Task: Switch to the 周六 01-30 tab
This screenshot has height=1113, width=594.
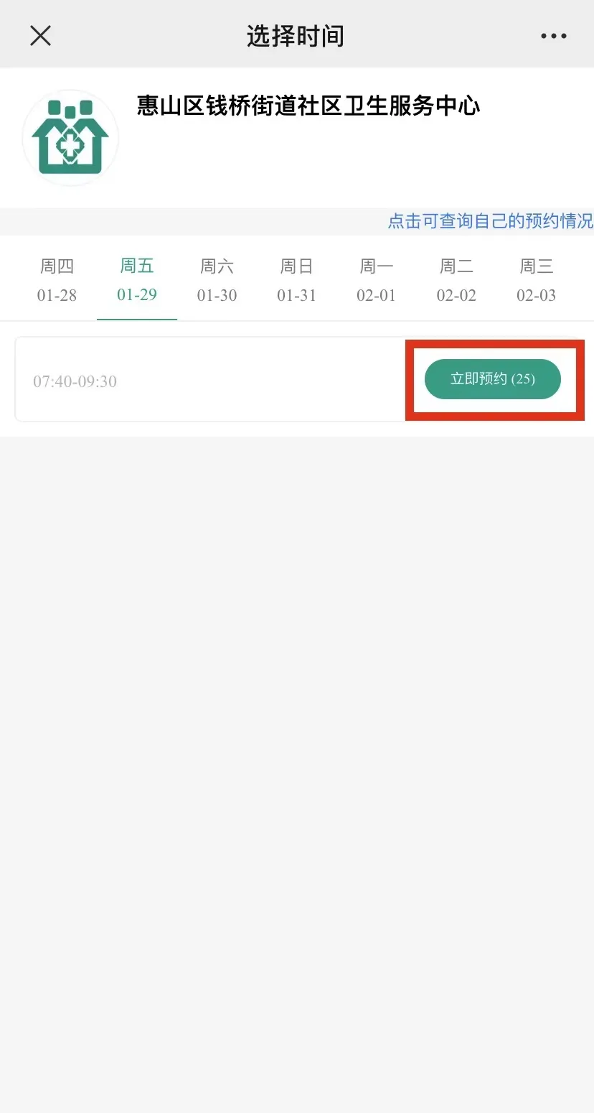Action: pyautogui.click(x=217, y=280)
